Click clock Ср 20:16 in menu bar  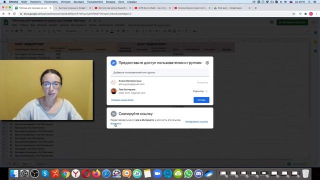click(300, 2)
